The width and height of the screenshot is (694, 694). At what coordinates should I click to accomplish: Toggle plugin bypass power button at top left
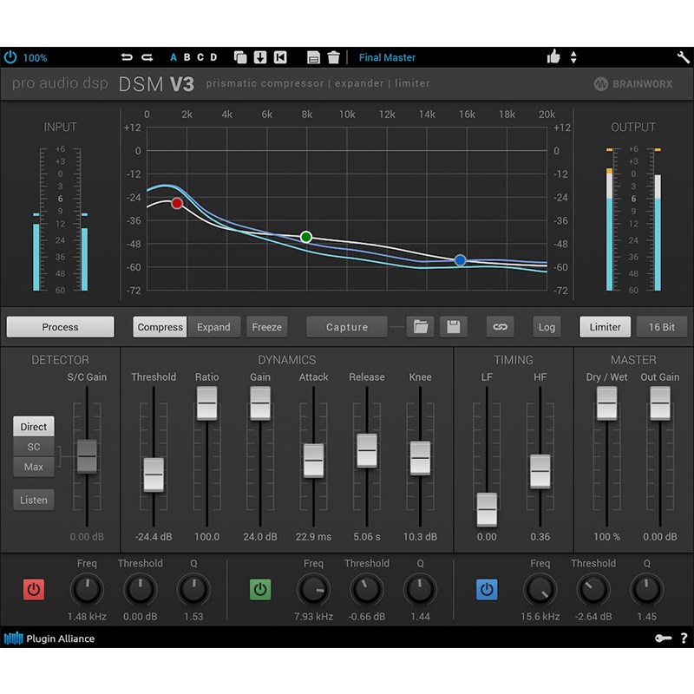pyautogui.click(x=10, y=58)
